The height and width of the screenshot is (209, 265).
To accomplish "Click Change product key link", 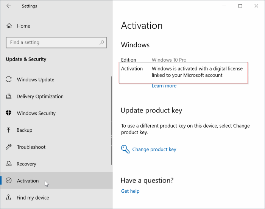I will [x=154, y=150].
